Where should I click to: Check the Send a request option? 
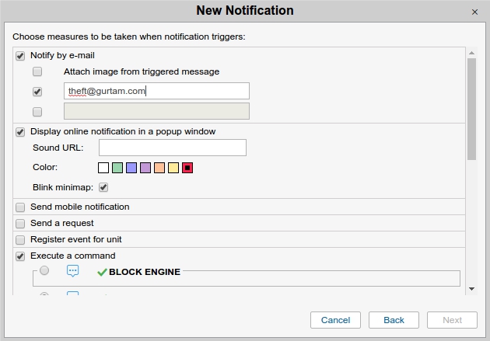pyautogui.click(x=20, y=224)
